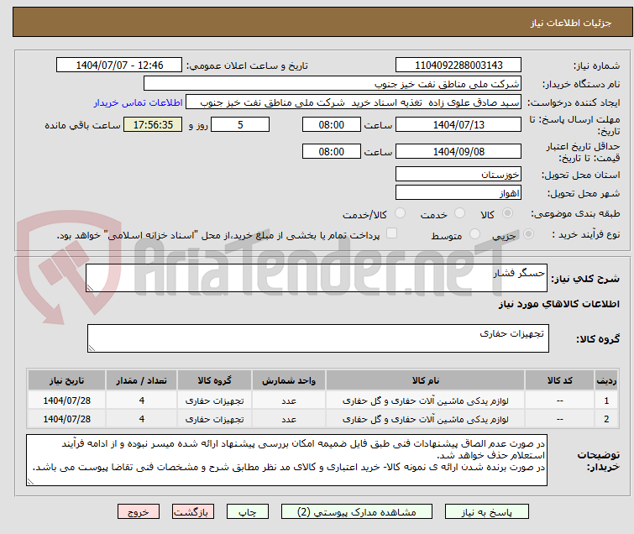Click the response deadline date 1404/07/13
The height and width of the screenshot is (534, 634).
pyautogui.click(x=458, y=124)
